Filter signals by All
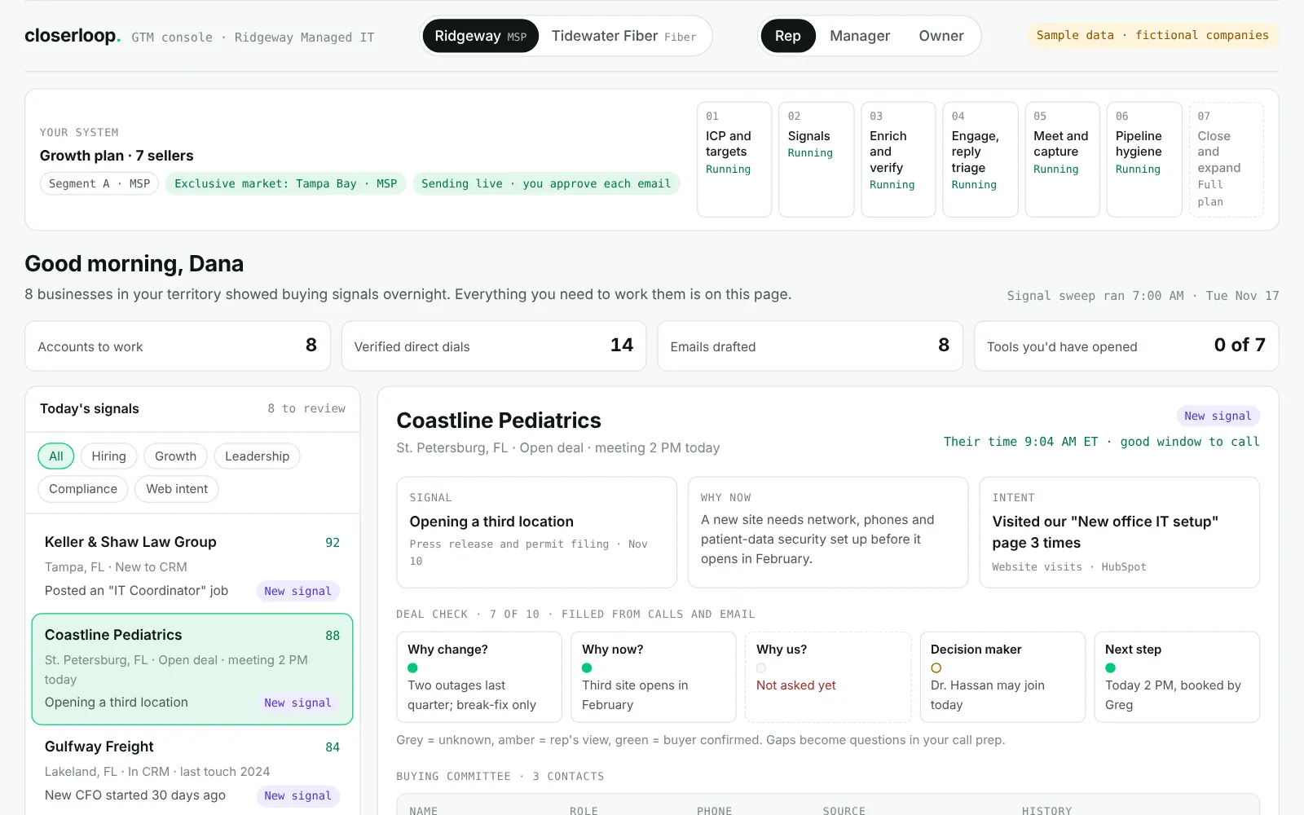This screenshot has width=1304, height=815. (x=56, y=456)
